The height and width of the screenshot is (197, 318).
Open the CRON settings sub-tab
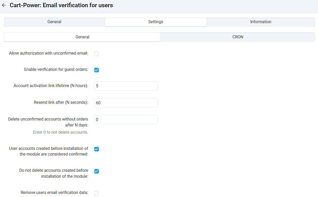pyautogui.click(x=238, y=37)
